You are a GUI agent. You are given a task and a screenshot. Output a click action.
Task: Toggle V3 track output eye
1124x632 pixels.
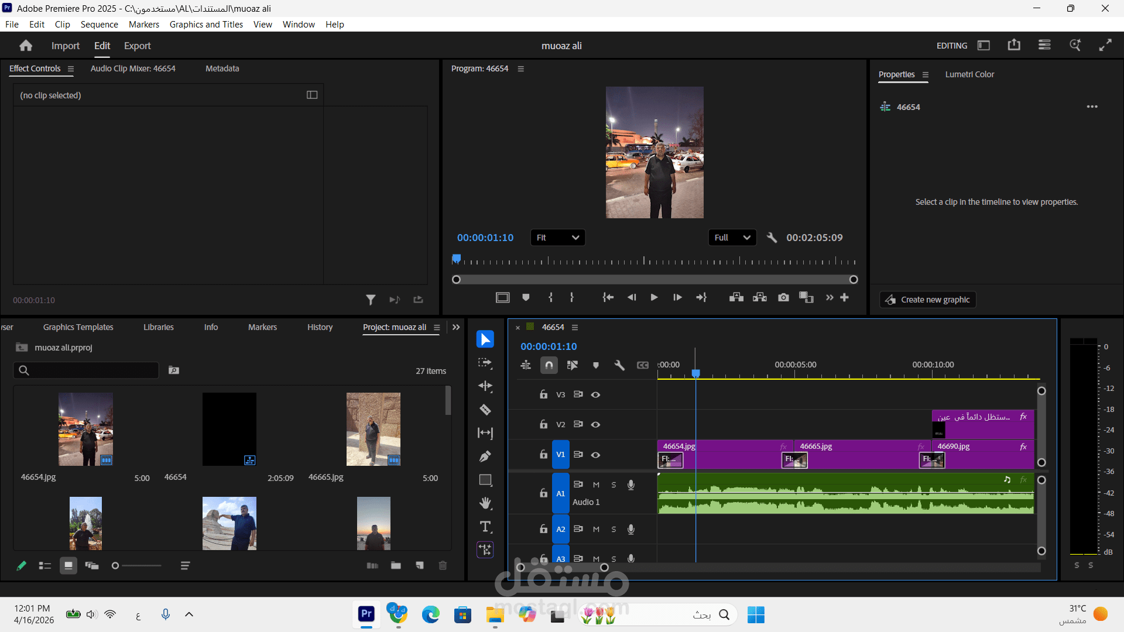pyautogui.click(x=595, y=394)
